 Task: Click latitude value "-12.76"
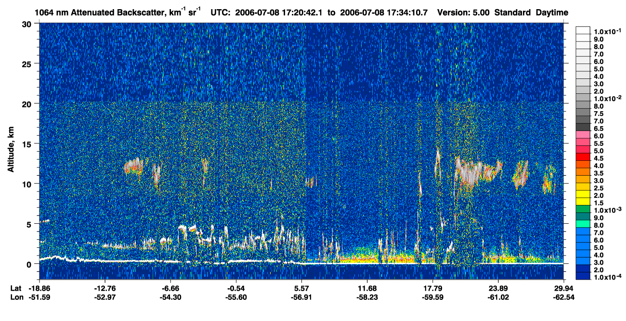click(104, 288)
